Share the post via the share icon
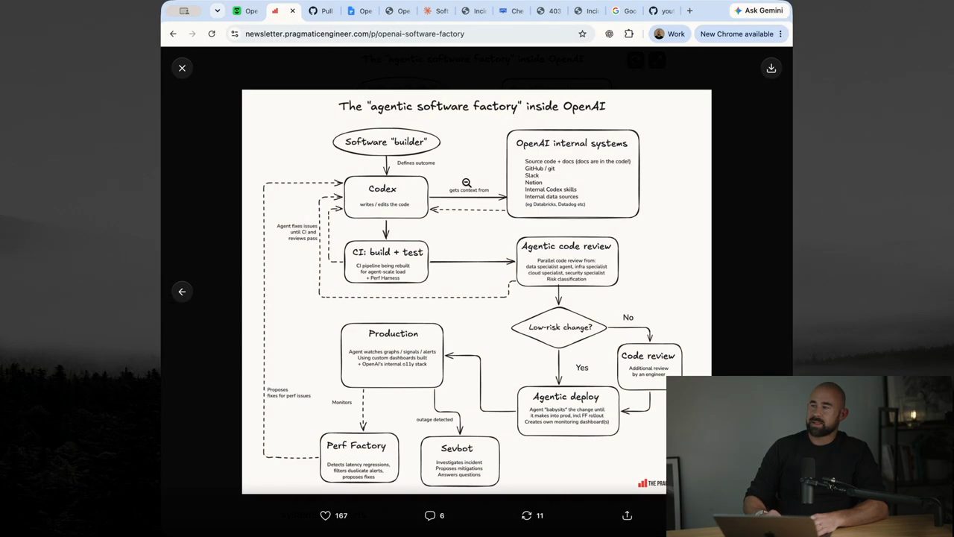Viewport: 954px width, 537px height. point(627,515)
